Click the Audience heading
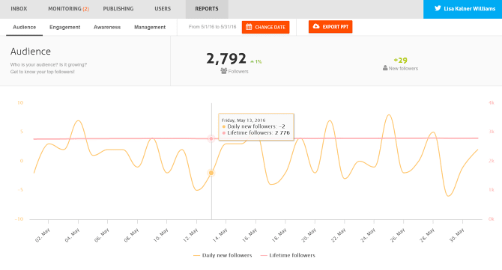The height and width of the screenshot is (270, 502). click(x=31, y=52)
